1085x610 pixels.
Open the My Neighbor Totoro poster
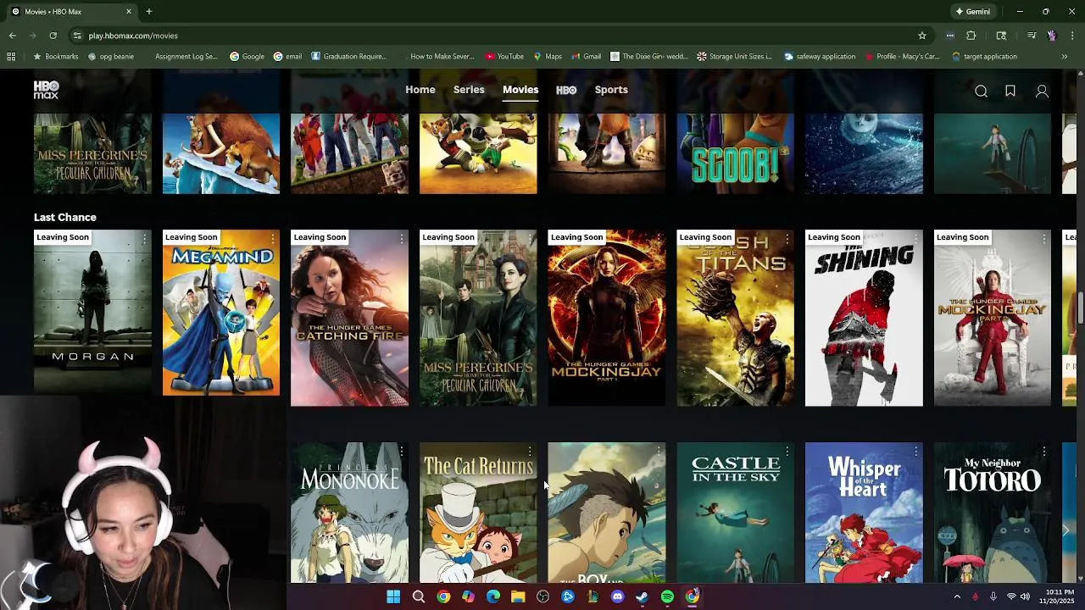(993, 513)
